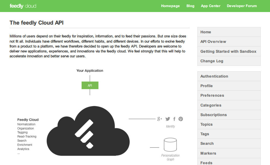Click the Google Plus identity icon
Image resolution: width=270 pixels, height=165 pixels.
pyautogui.click(x=160, y=119)
